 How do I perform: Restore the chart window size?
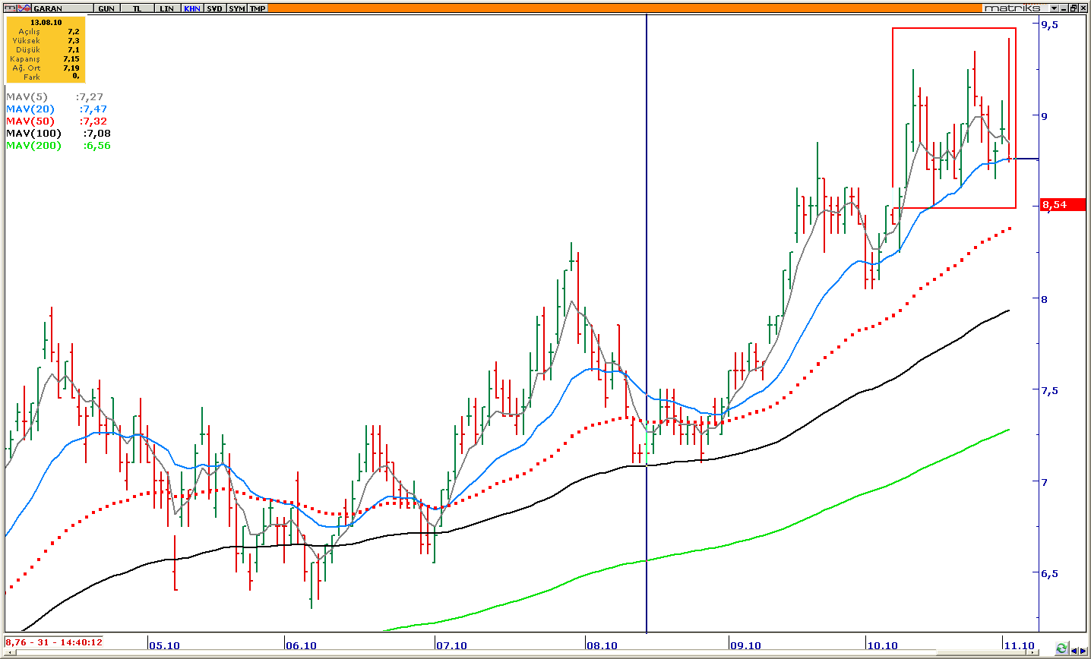(1074, 8)
